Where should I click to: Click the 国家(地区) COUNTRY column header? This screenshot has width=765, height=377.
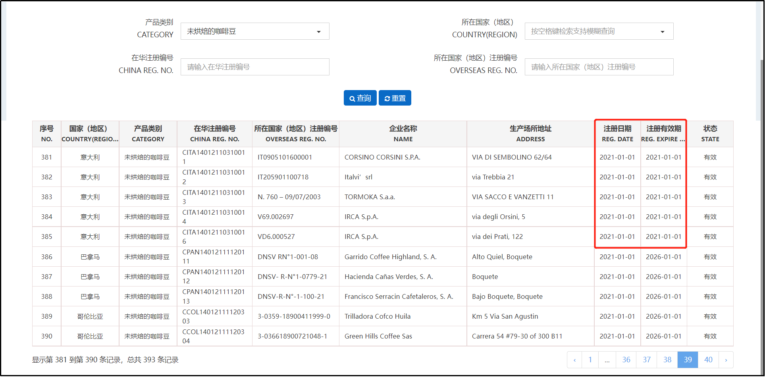click(x=90, y=134)
